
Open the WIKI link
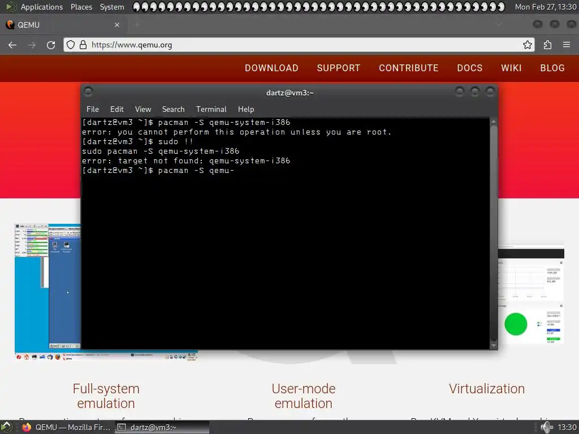coord(511,68)
